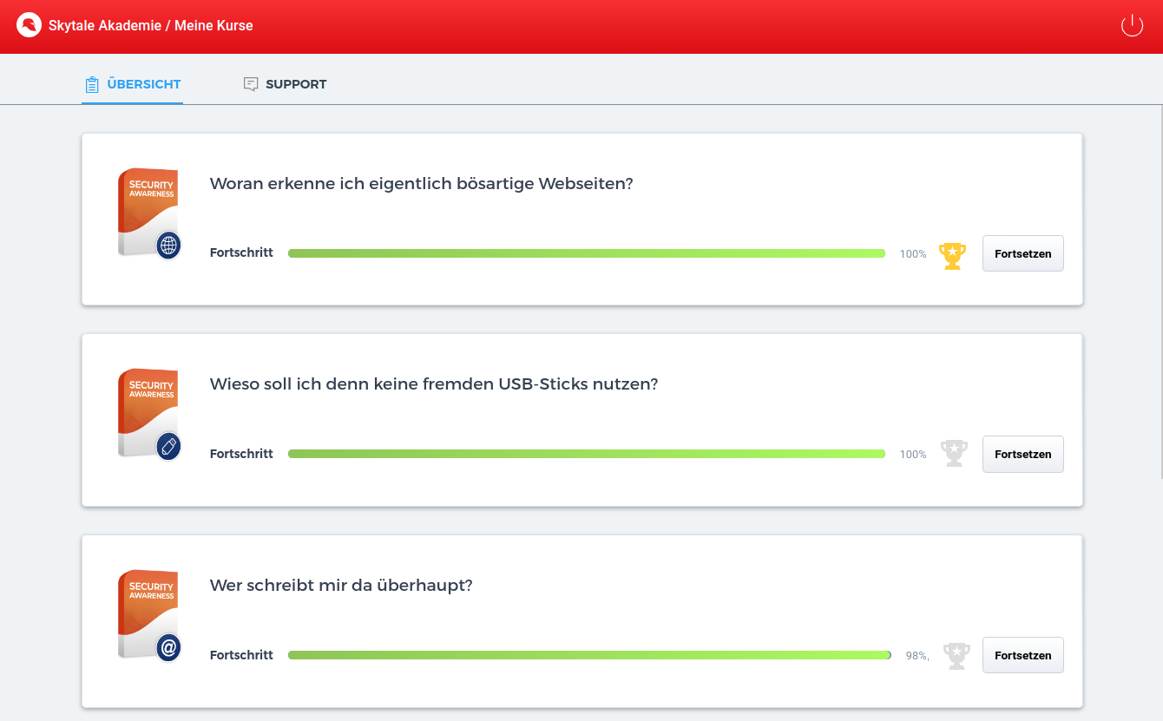Click the Skytale logo icon in header
The image size is (1163, 721).
(30, 25)
